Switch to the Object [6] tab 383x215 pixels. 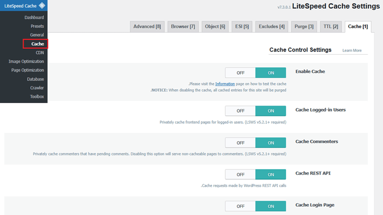point(215,27)
